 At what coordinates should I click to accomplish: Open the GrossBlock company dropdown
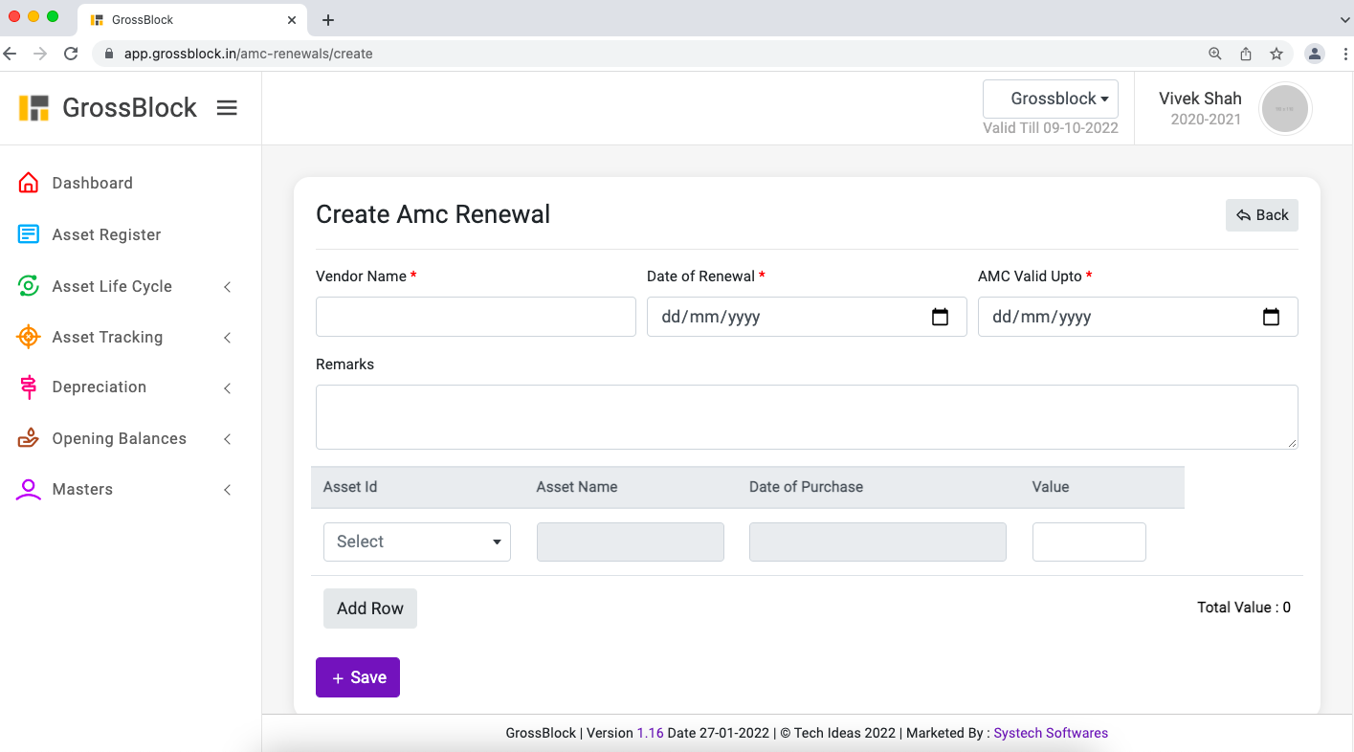click(1050, 99)
